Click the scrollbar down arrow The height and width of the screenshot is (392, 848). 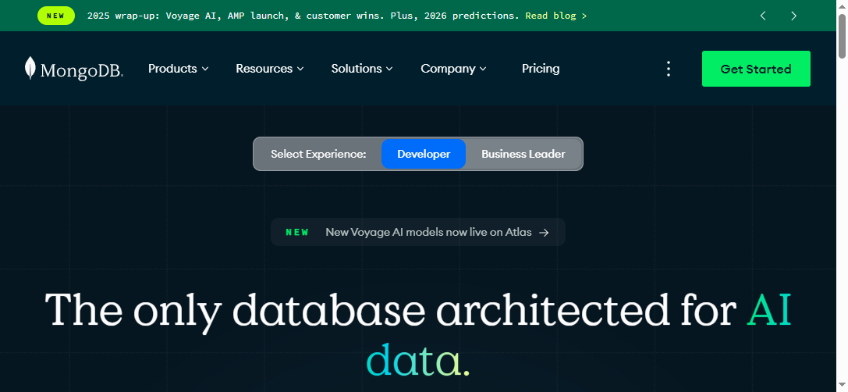(x=842, y=386)
